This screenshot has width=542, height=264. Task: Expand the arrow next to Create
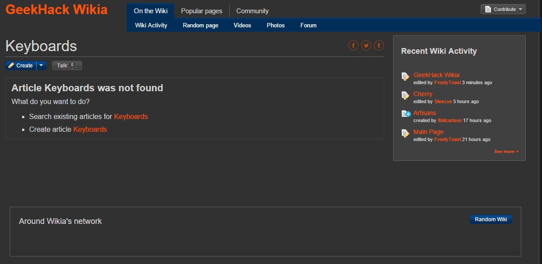[x=41, y=65]
